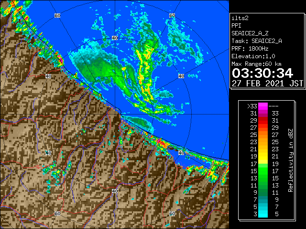Select the "PPI" scan type label
The width and height of the screenshot is (306, 229).
pyautogui.click(x=236, y=26)
